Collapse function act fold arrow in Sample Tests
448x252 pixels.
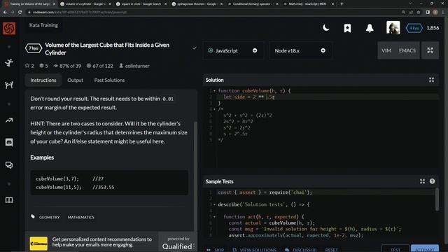pos(215,217)
